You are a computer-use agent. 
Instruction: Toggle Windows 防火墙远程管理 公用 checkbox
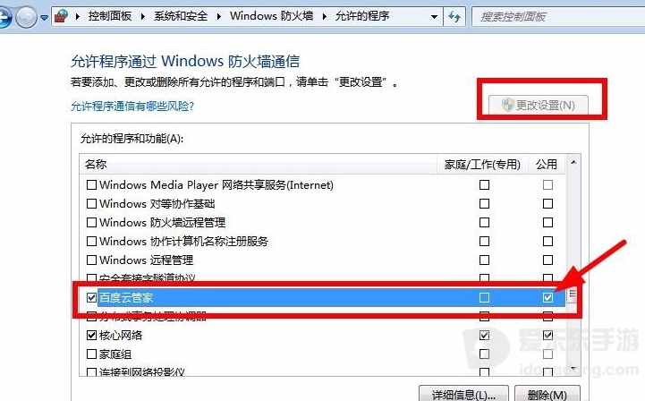tap(547, 223)
